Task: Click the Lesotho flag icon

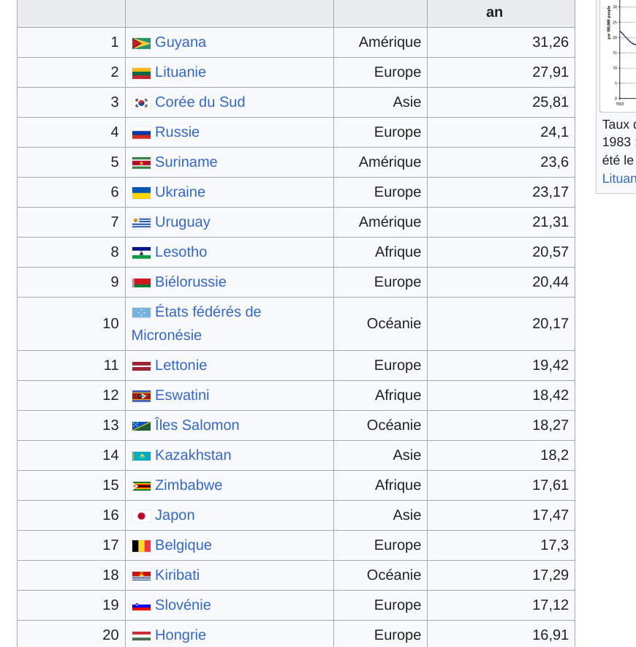Action: tap(141, 253)
